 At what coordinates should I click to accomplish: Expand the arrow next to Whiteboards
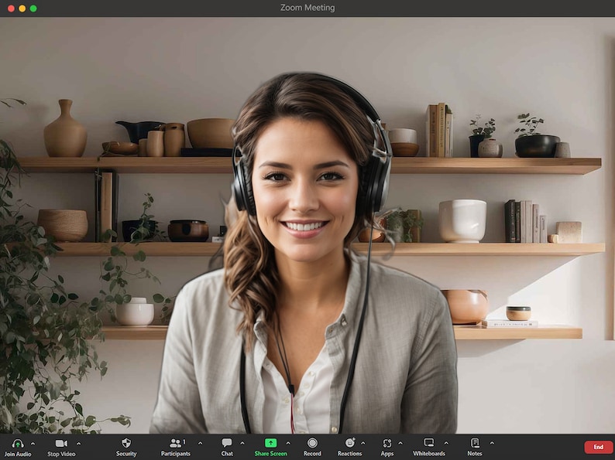[446, 443]
